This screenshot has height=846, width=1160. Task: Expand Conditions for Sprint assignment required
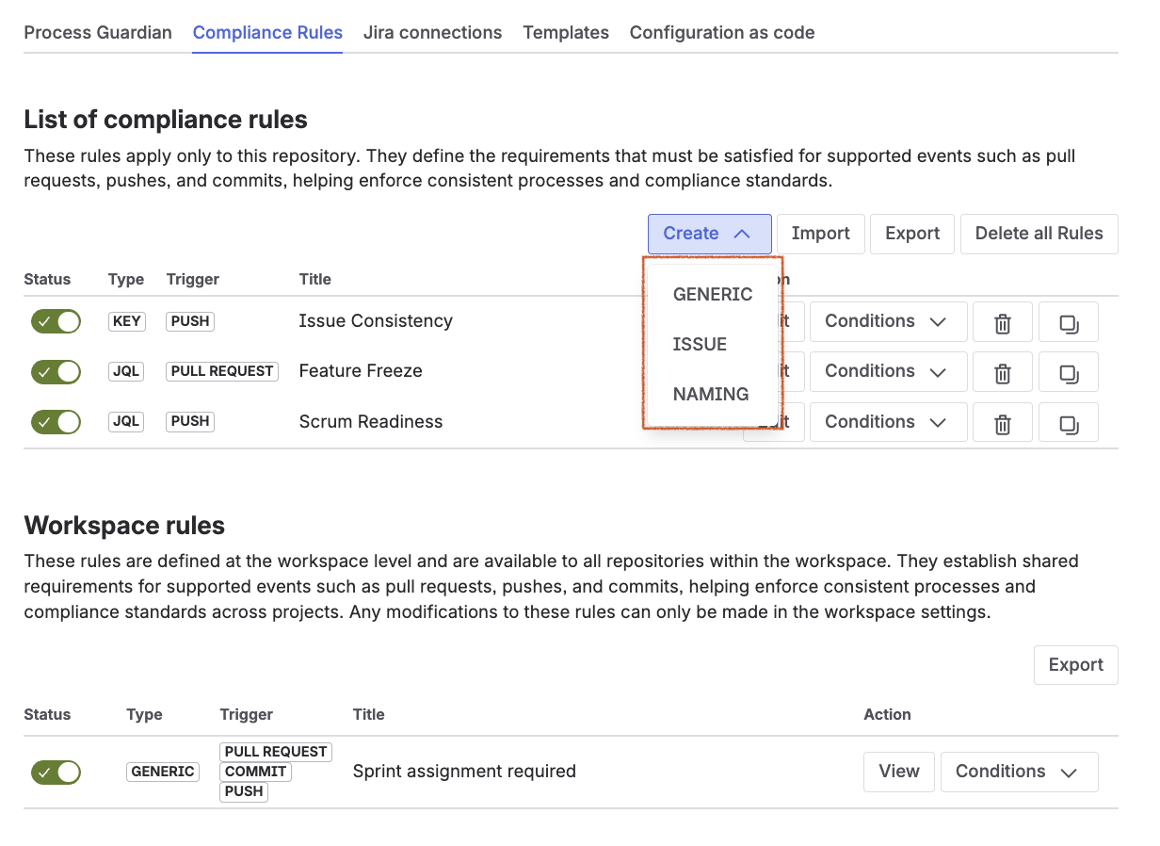coord(1019,772)
